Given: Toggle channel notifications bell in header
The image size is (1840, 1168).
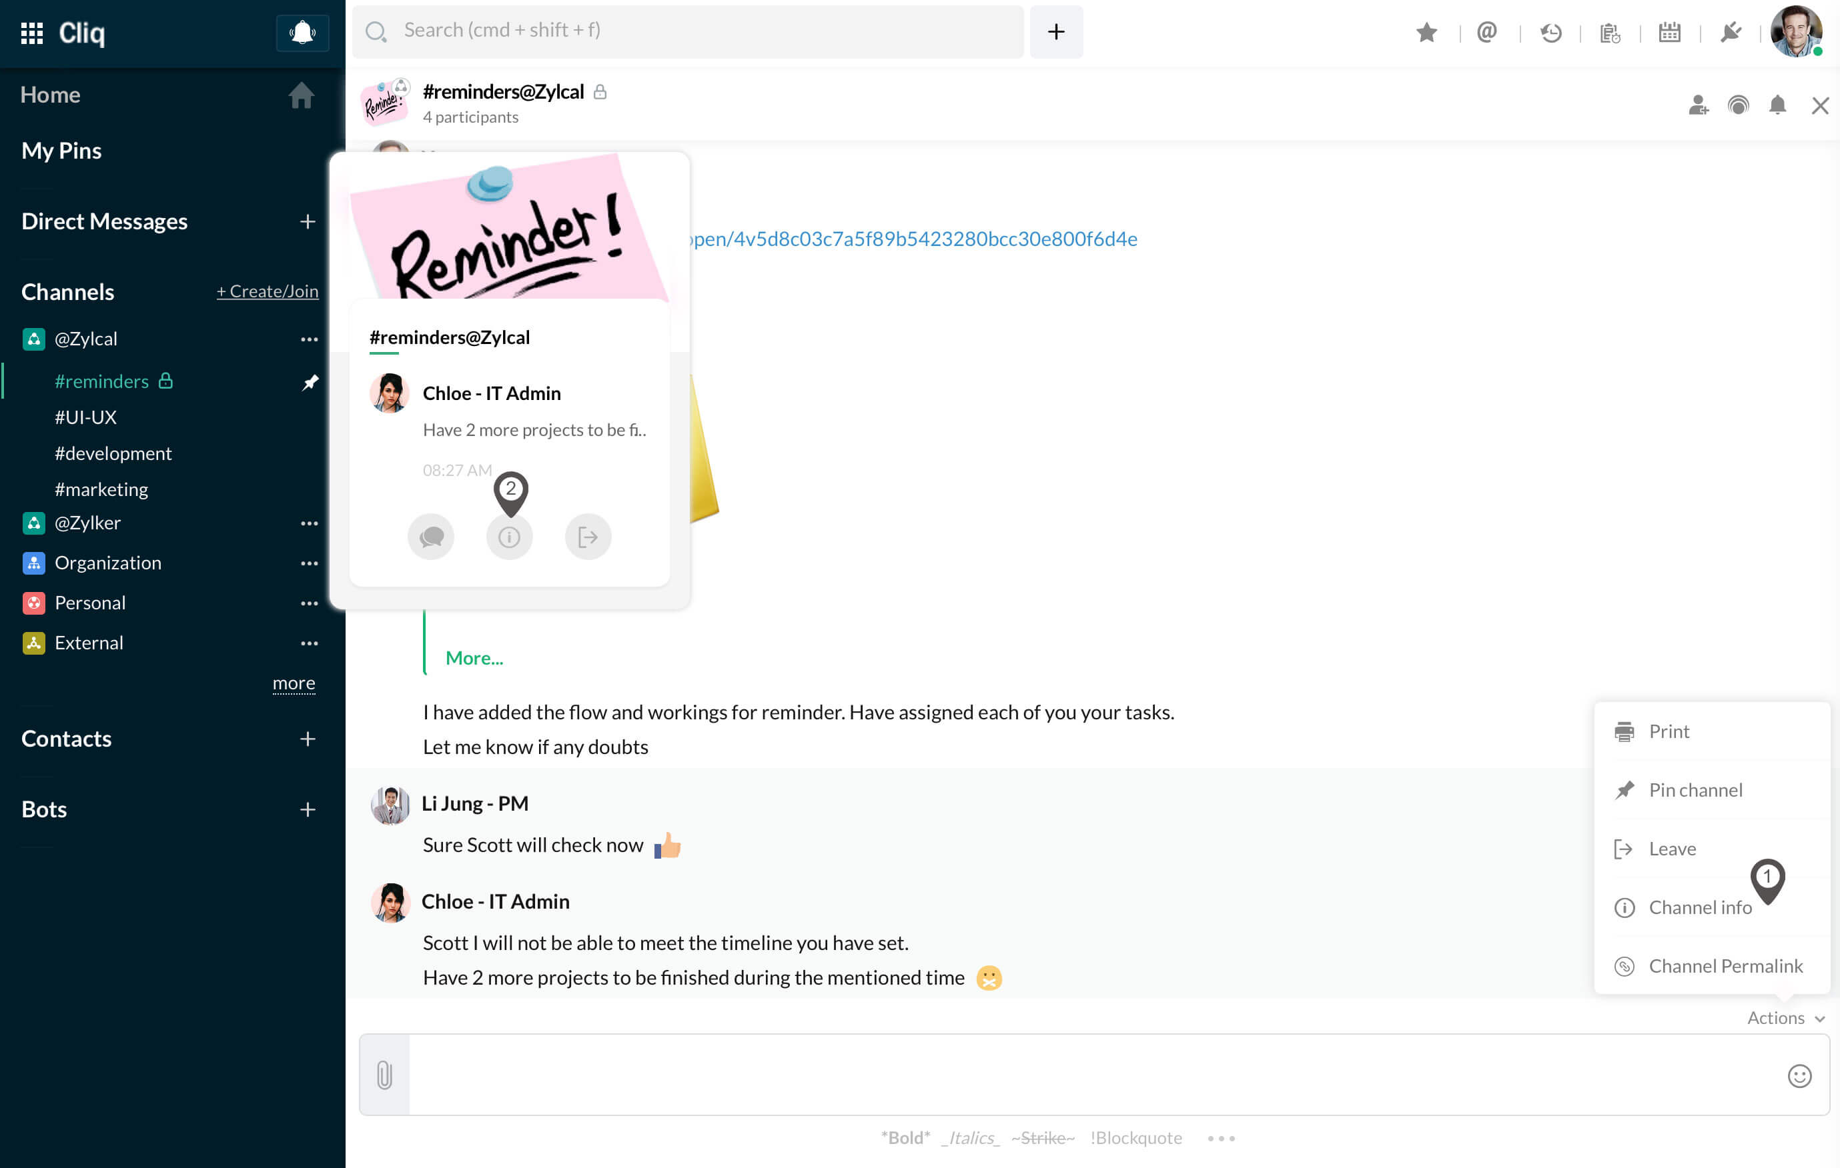Looking at the screenshot, I should 1777,105.
